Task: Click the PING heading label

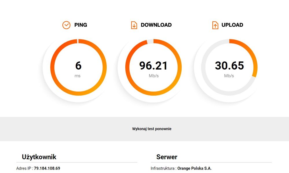Action: [x=81, y=25]
